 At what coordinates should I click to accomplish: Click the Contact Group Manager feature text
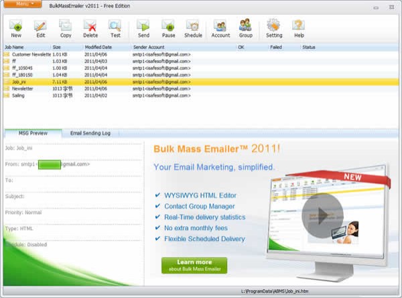pyautogui.click(x=200, y=206)
